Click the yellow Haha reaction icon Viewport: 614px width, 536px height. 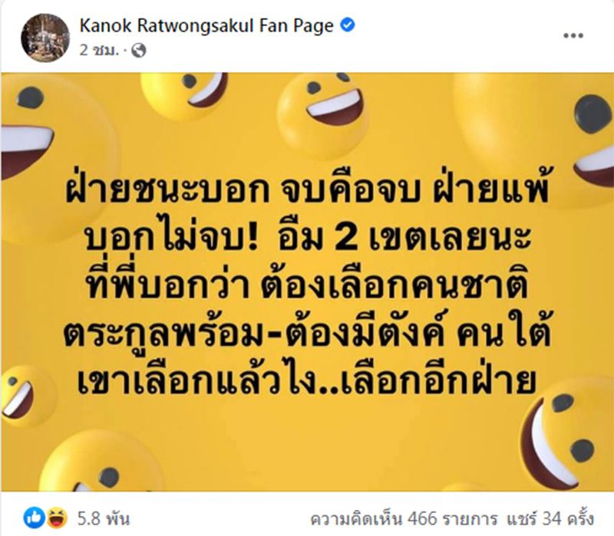click(57, 518)
